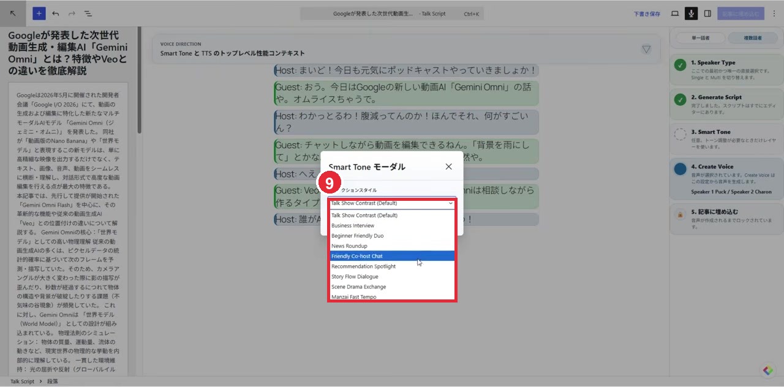Click the left panel vertical scrollbar
Screen dimensions: 784x387
(x=140, y=80)
